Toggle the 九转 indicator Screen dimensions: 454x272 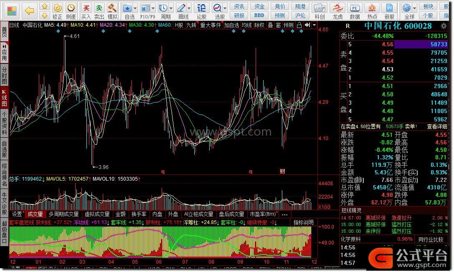pos(191,25)
